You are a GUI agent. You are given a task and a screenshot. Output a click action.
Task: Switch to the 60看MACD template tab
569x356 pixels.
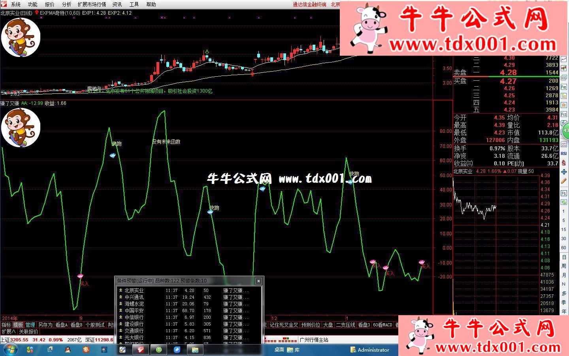click(x=382, y=325)
